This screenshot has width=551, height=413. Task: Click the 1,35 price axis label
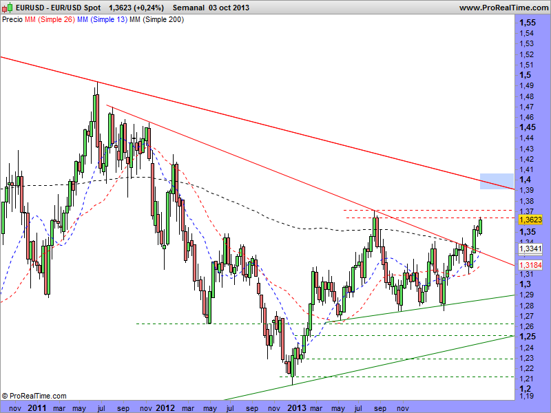528,232
